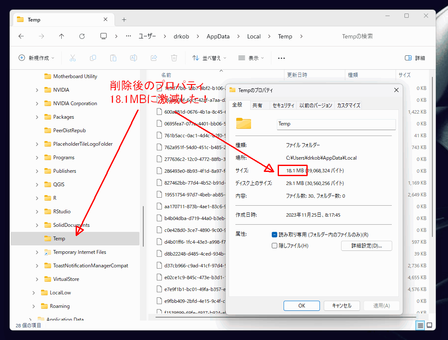Select PeerDistRepub folder in tree
This screenshot has height=340, width=448.
pos(69,131)
